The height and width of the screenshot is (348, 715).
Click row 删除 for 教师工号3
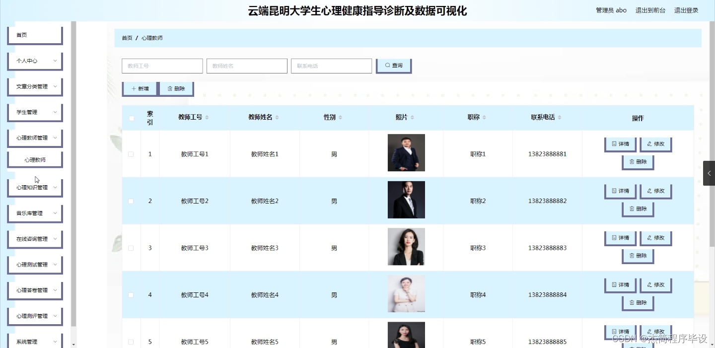pyautogui.click(x=638, y=256)
